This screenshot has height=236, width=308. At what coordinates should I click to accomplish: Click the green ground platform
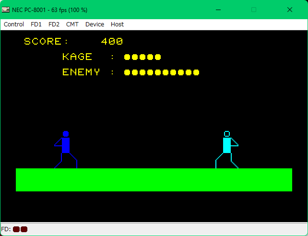point(154,179)
